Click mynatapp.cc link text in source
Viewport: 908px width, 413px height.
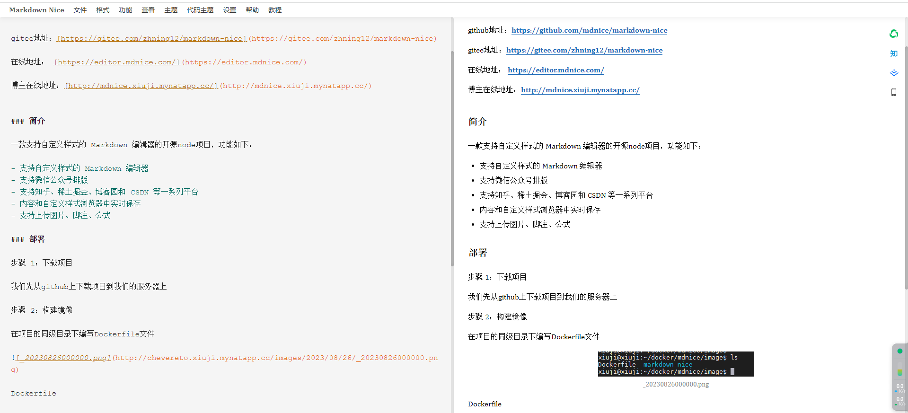coord(141,86)
